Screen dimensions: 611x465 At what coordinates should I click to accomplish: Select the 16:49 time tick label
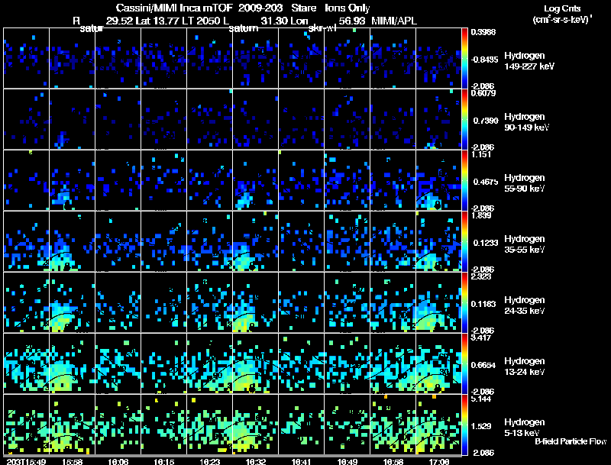pyautogui.click(x=348, y=461)
